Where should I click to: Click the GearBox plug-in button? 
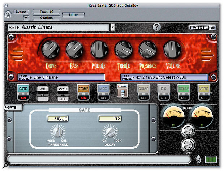point(47,18)
